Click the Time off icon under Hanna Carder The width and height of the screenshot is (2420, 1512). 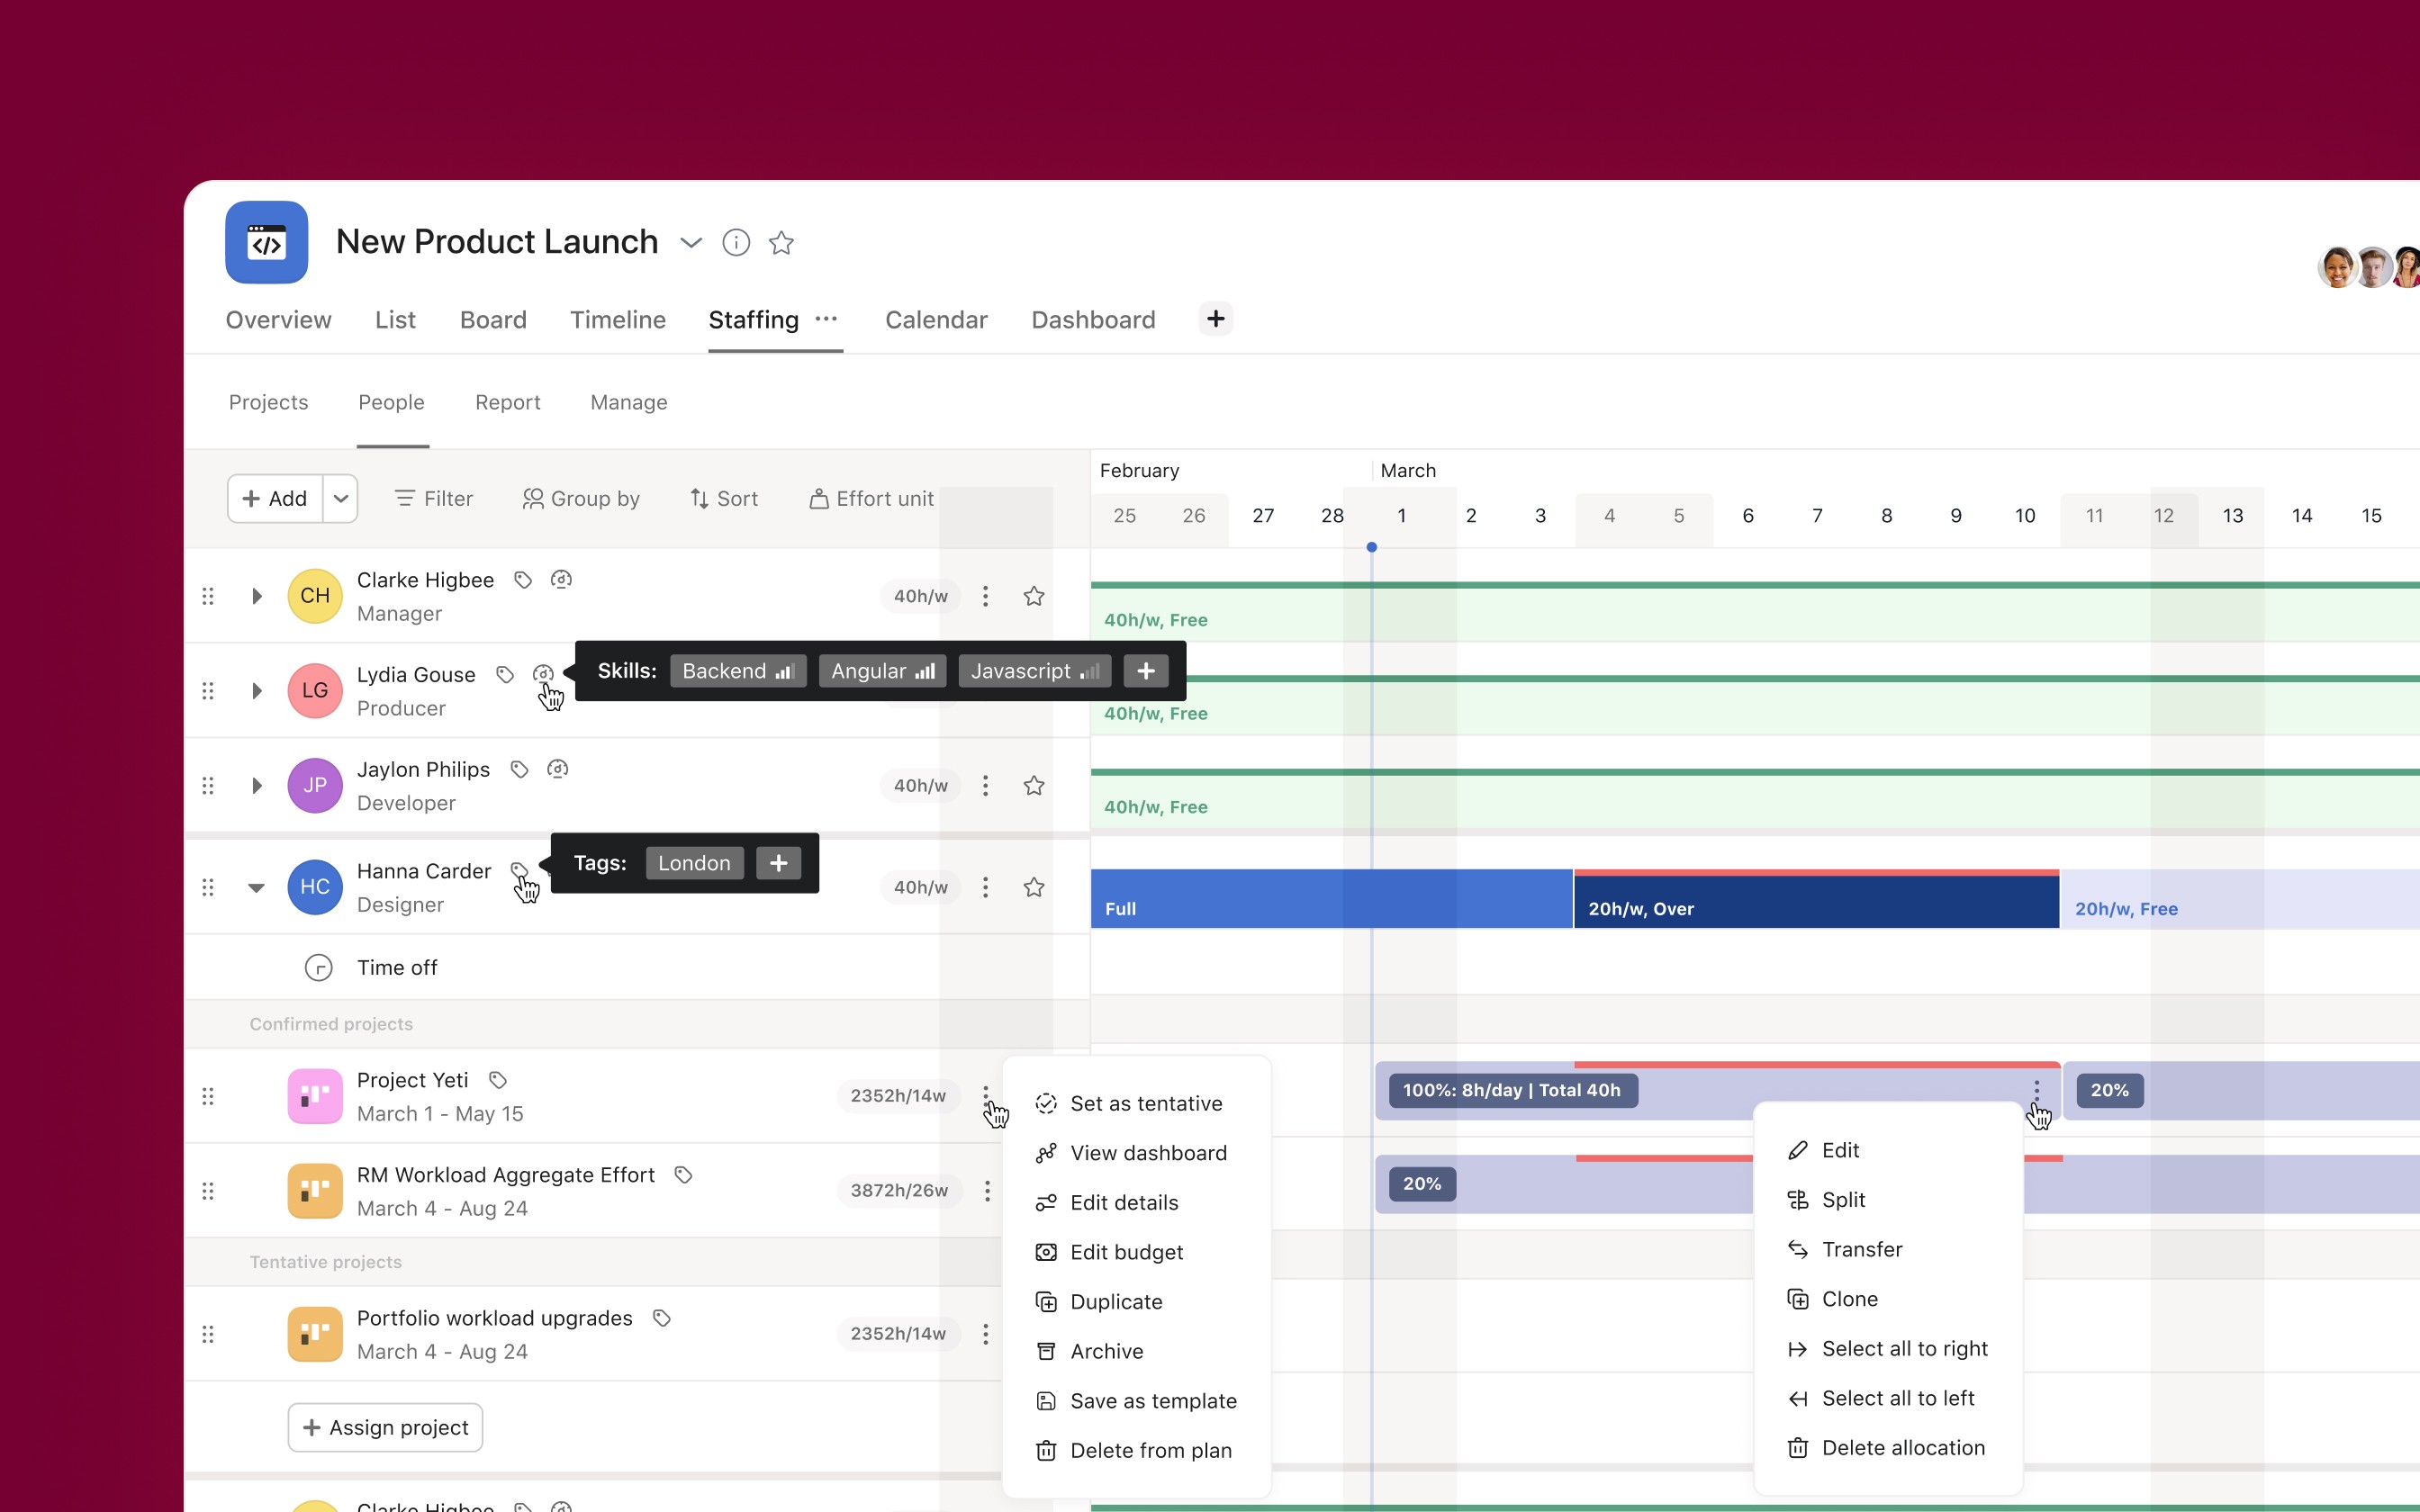point(317,967)
